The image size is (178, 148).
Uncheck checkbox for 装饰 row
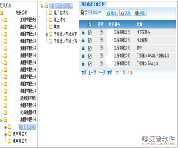(90, 48)
